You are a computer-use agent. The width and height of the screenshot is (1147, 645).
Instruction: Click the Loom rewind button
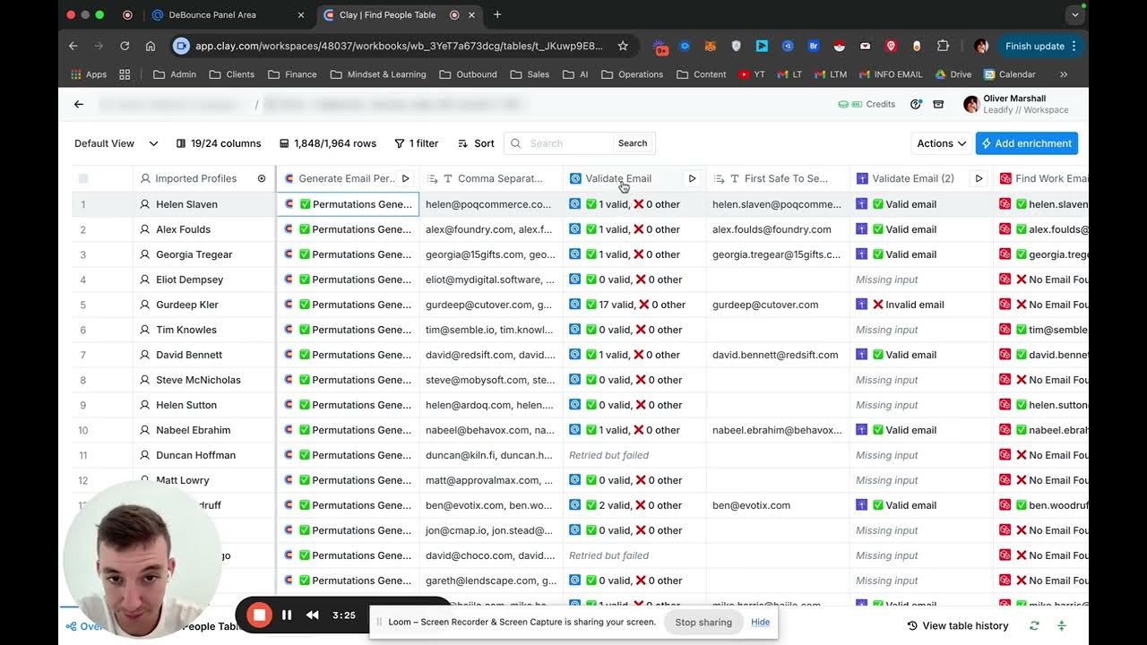312,615
